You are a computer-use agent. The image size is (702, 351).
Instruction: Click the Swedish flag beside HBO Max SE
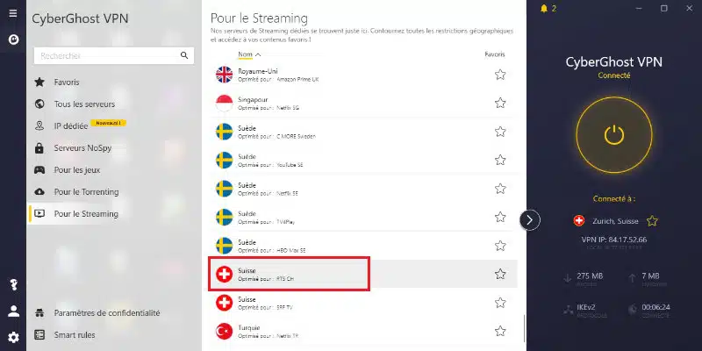(225, 246)
